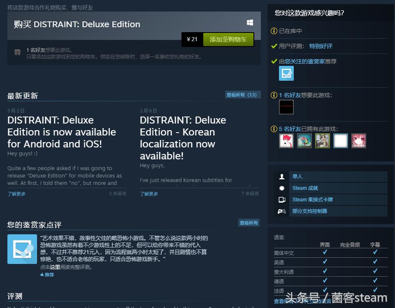Click the info icon beside 名好友想要此游戏

[274, 95]
